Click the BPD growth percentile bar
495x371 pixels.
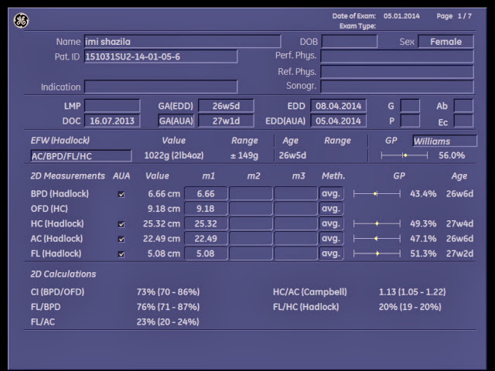pos(377,194)
